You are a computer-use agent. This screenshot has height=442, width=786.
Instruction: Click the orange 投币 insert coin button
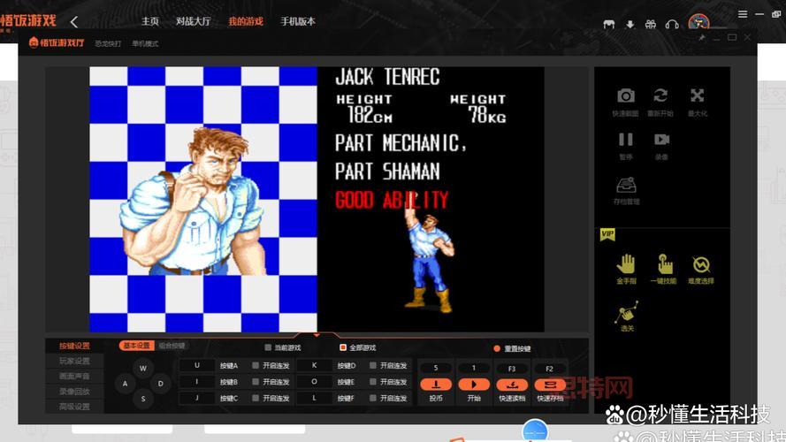coord(436,385)
